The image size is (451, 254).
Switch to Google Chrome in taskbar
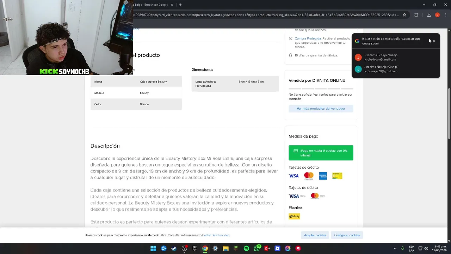pos(205,248)
